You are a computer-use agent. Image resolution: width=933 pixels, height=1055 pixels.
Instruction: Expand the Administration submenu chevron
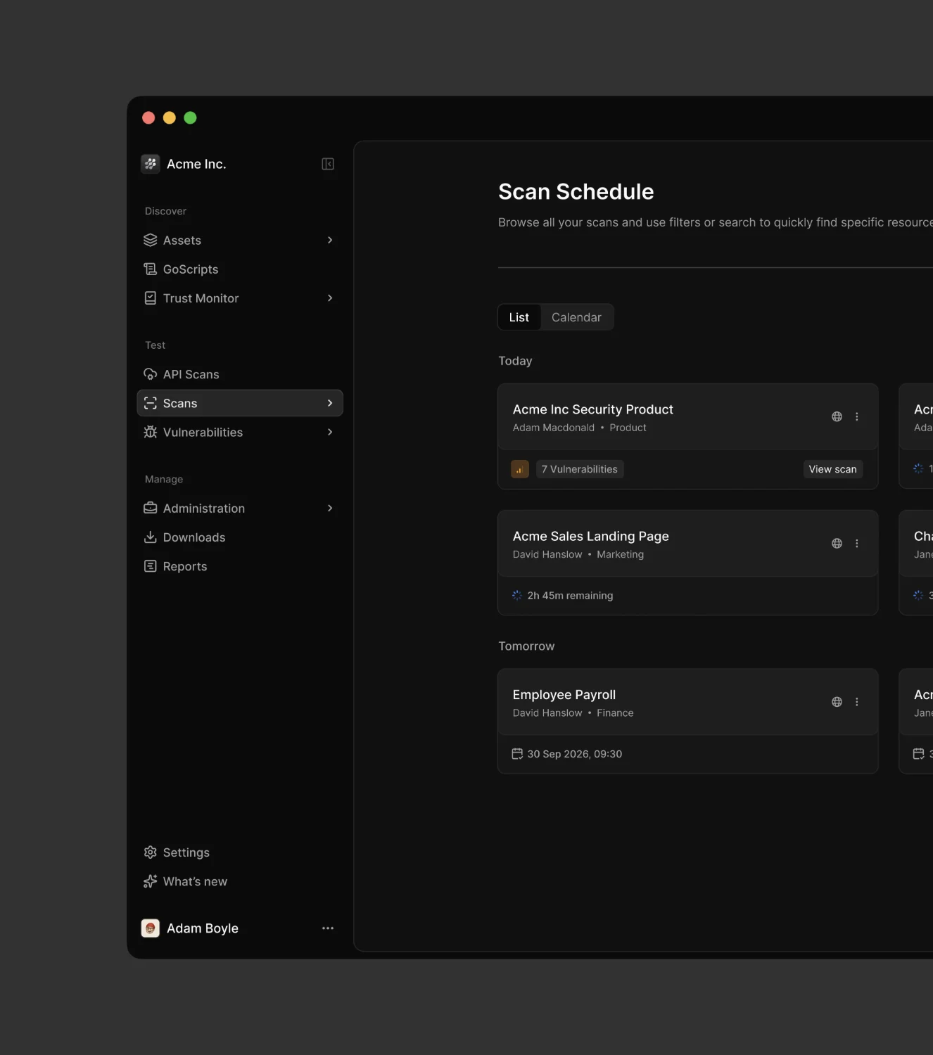[x=330, y=508]
